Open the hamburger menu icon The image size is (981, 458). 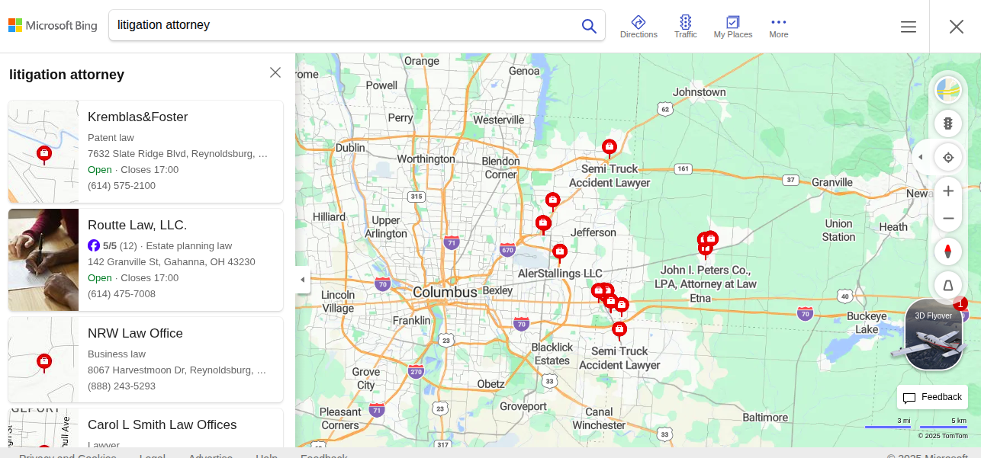[x=909, y=27]
